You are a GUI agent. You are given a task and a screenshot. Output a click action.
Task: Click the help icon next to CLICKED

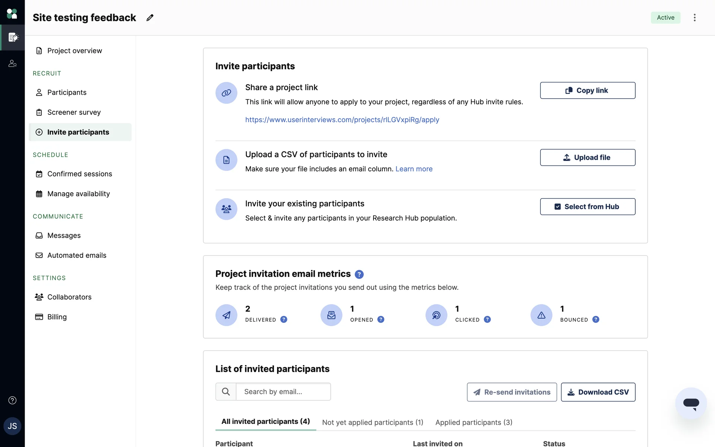[x=487, y=320]
